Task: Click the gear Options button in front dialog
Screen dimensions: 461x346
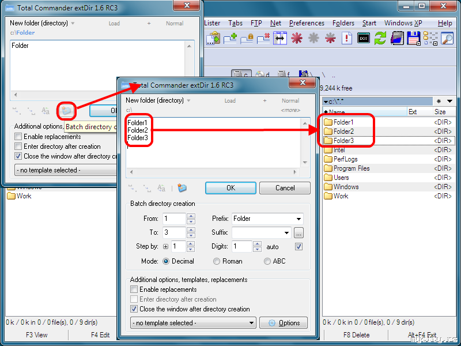Action: [284, 323]
